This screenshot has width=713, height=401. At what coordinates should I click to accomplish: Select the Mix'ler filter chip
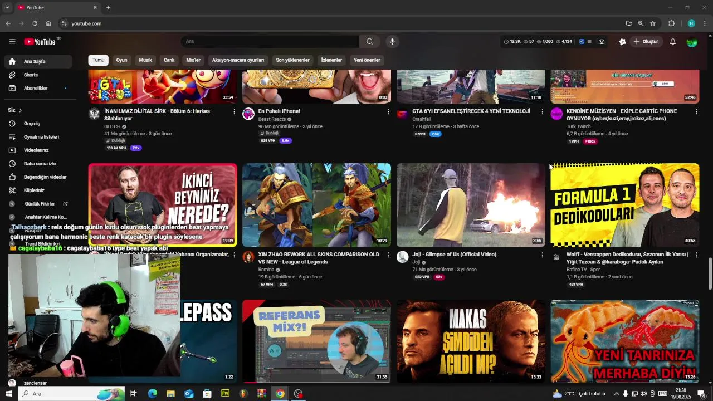193,60
